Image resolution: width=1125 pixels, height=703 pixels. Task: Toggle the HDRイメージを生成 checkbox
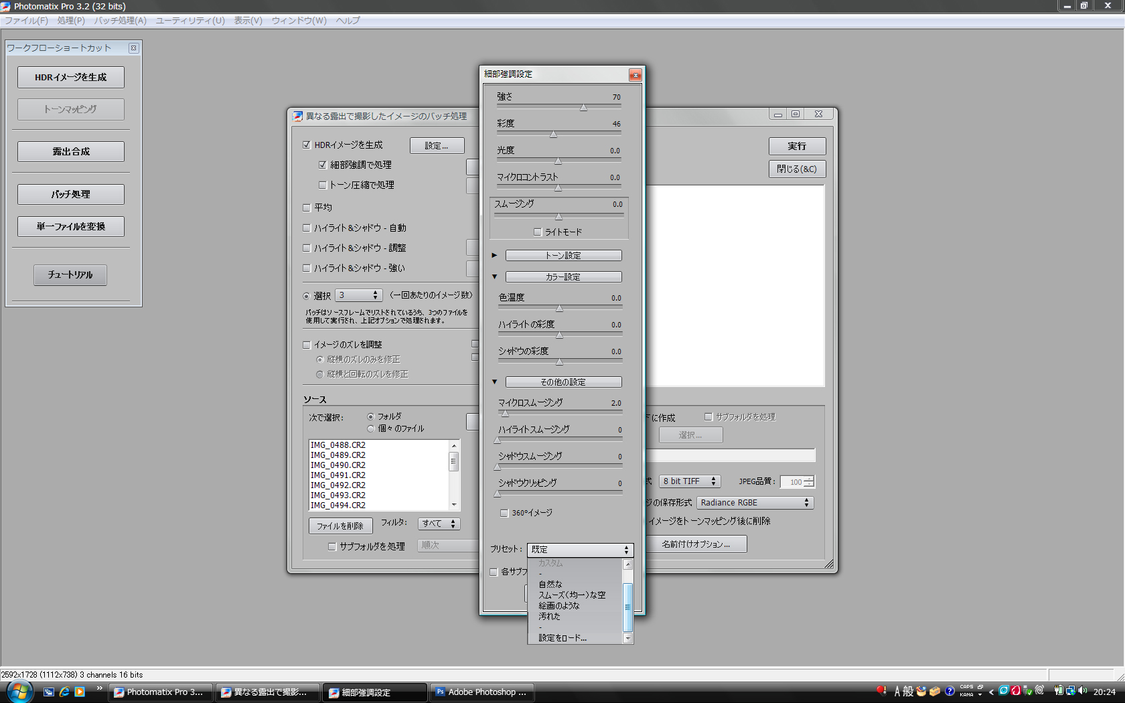tap(307, 145)
